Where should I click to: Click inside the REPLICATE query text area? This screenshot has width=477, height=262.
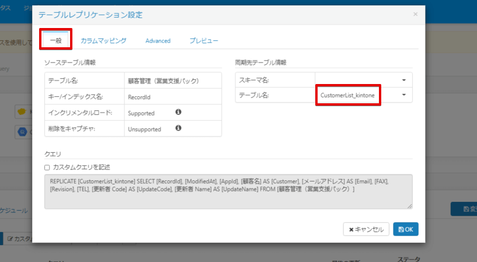tap(228, 191)
